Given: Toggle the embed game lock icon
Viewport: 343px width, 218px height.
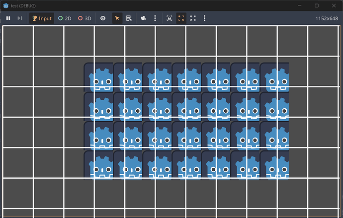Looking at the screenshot, I should click(170, 18).
